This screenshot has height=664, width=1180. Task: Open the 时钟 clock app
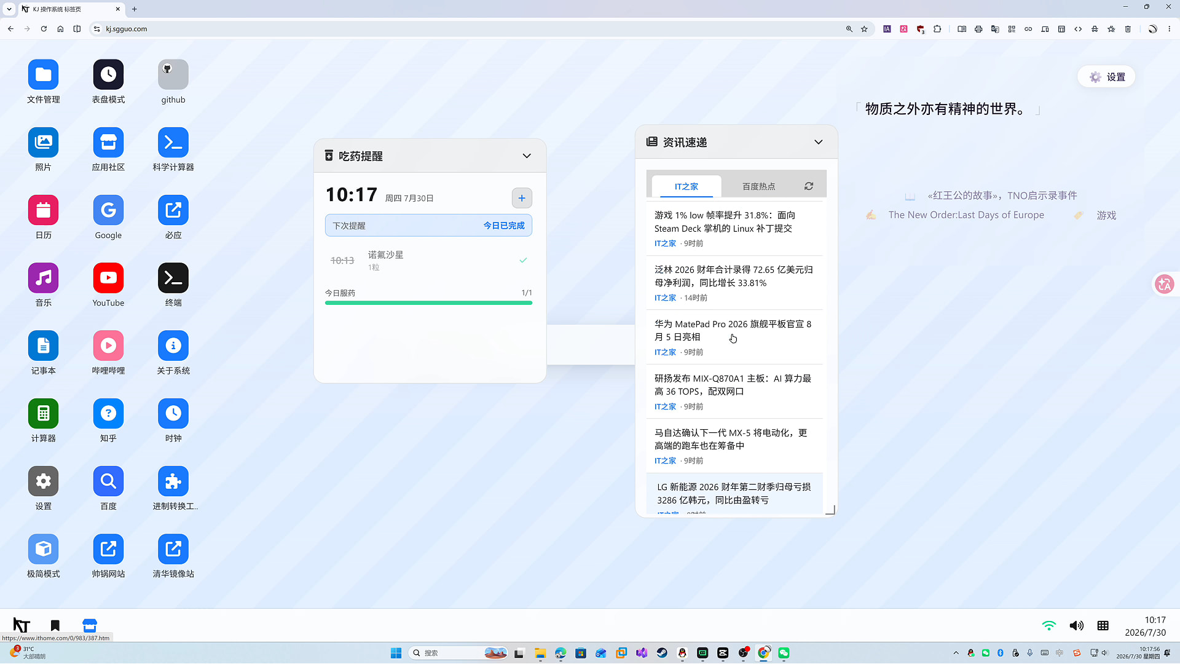pos(173,413)
